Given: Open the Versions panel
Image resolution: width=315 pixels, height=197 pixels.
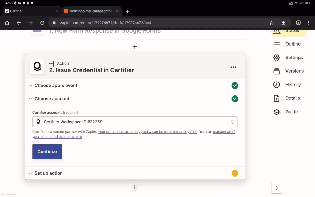Looking at the screenshot, I should [x=289, y=71].
